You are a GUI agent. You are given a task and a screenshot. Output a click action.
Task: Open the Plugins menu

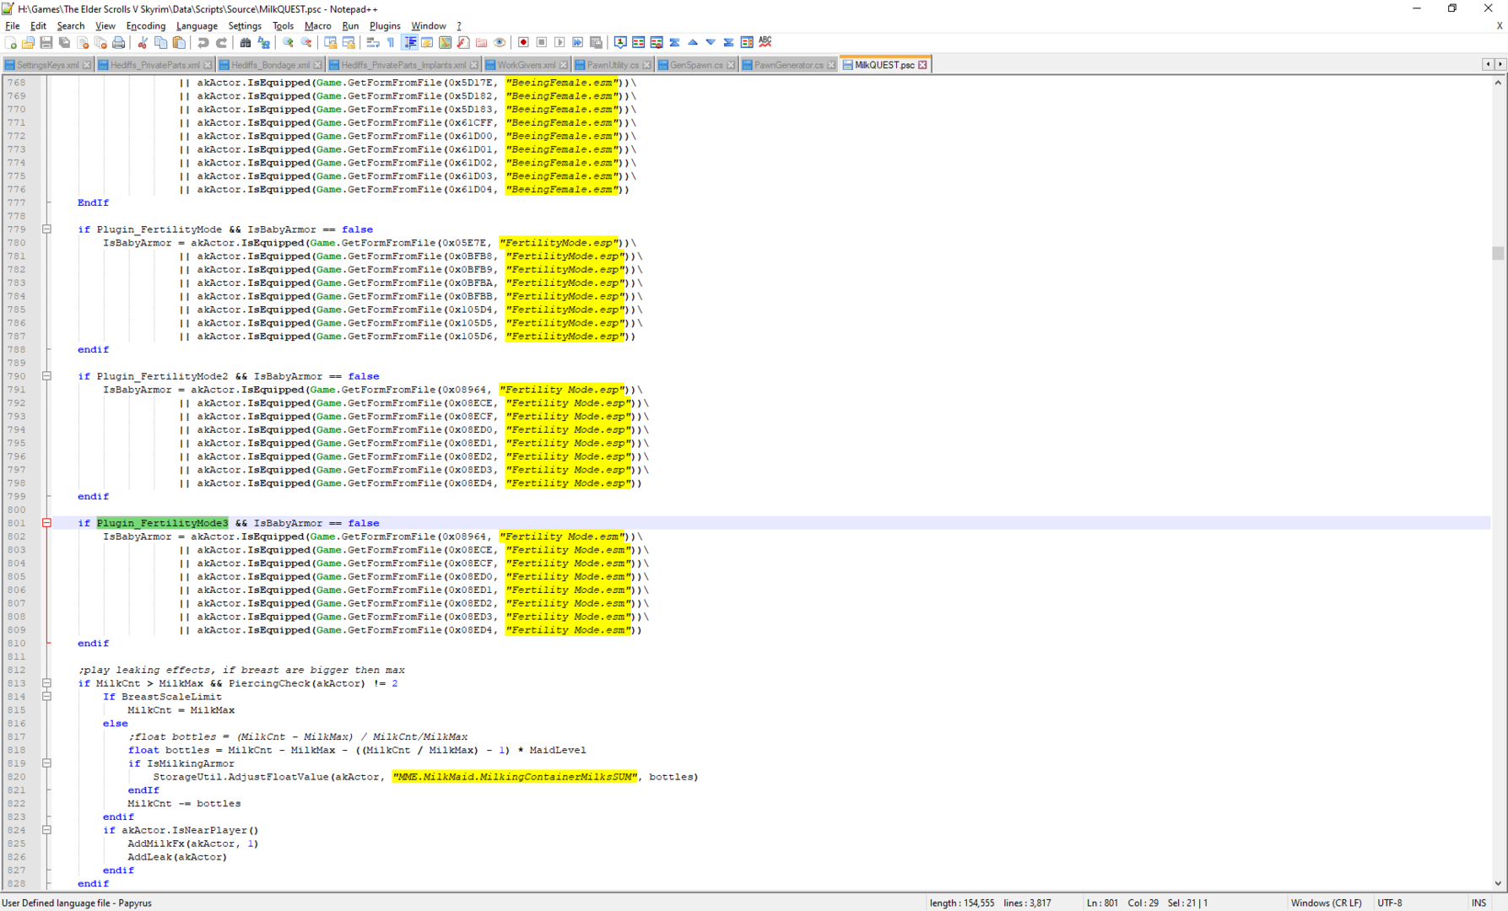pyautogui.click(x=385, y=26)
